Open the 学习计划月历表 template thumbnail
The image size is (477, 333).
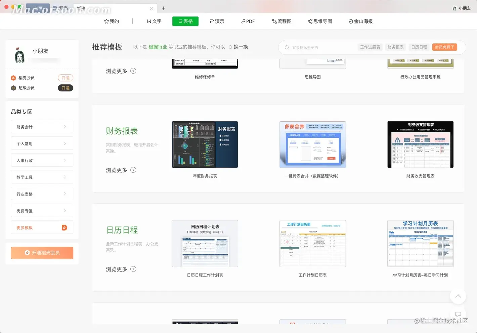click(421, 244)
